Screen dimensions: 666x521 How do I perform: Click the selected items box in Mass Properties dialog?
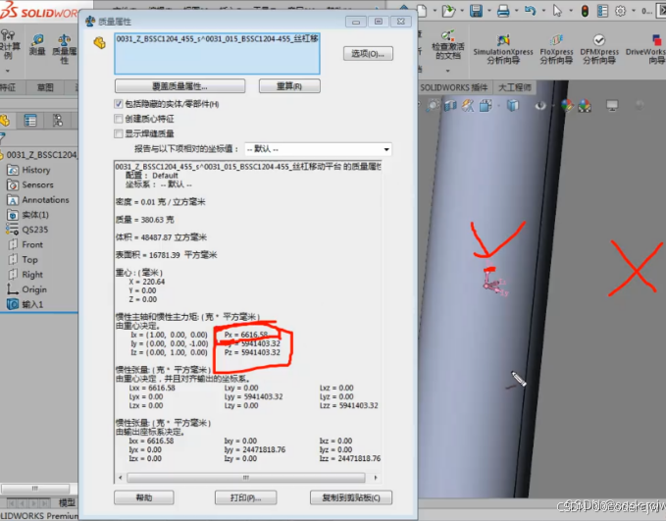[x=217, y=54]
